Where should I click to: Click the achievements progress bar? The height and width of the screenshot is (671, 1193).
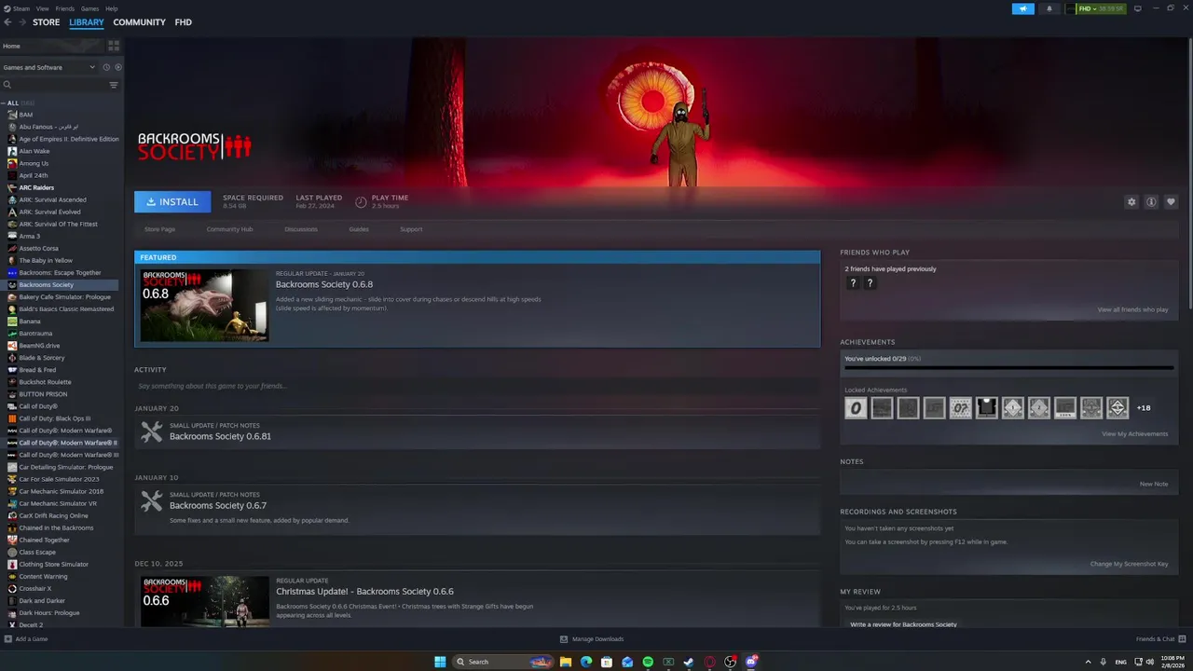1008,368
